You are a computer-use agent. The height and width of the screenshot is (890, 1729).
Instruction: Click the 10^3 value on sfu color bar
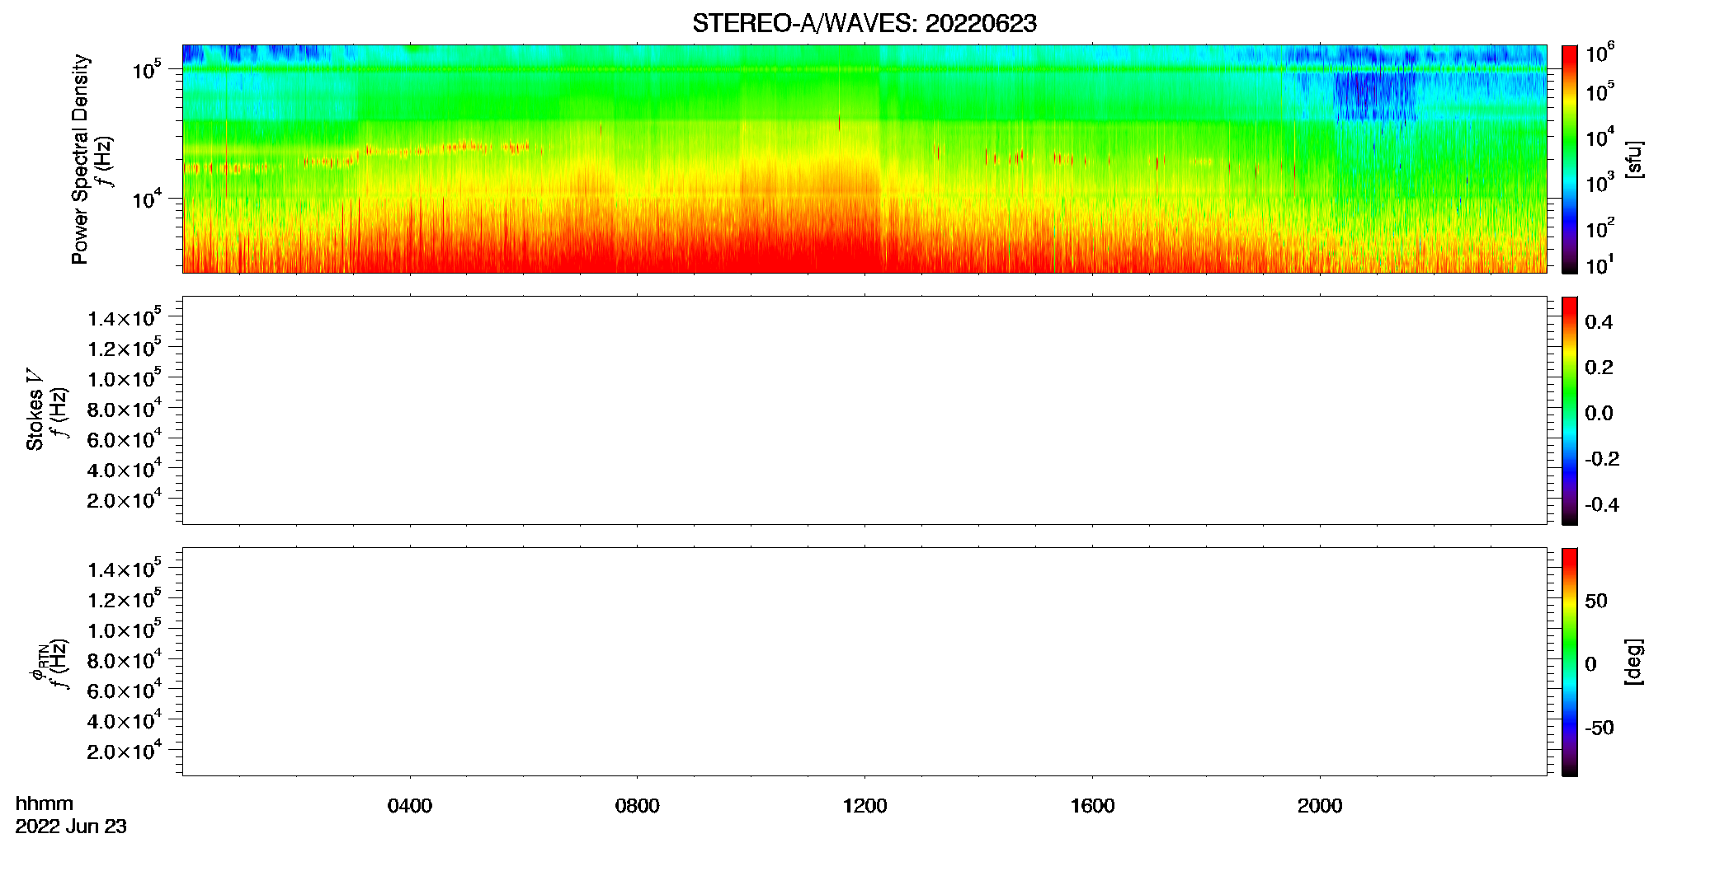click(1599, 184)
